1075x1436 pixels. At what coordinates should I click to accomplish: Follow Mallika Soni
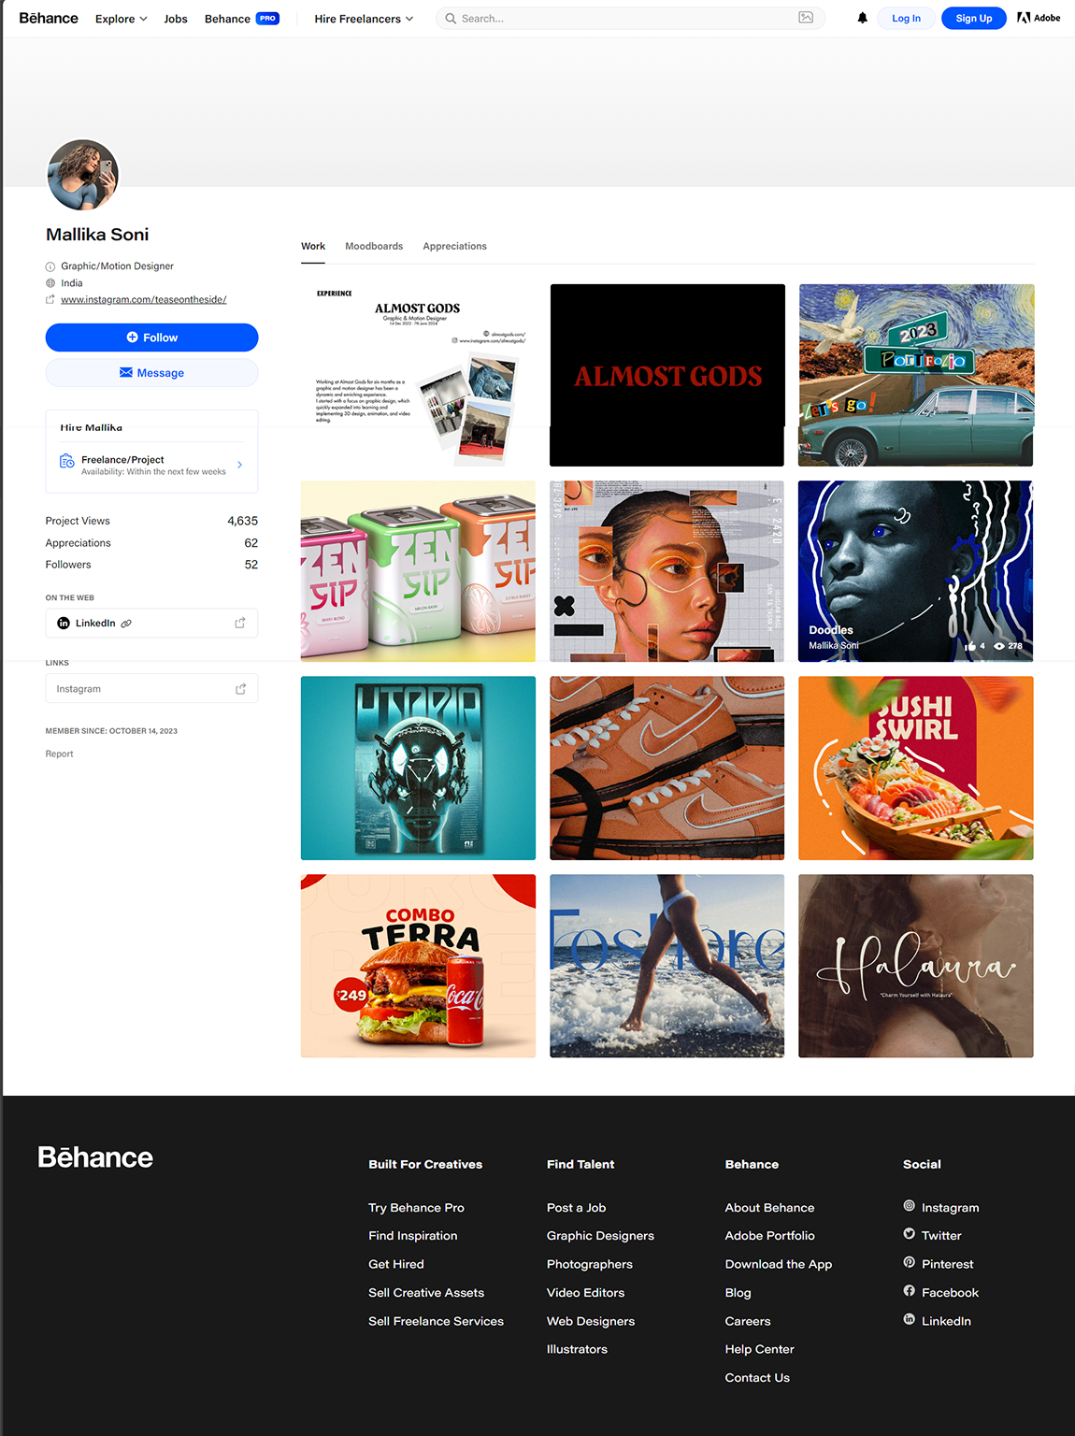pyautogui.click(x=151, y=337)
